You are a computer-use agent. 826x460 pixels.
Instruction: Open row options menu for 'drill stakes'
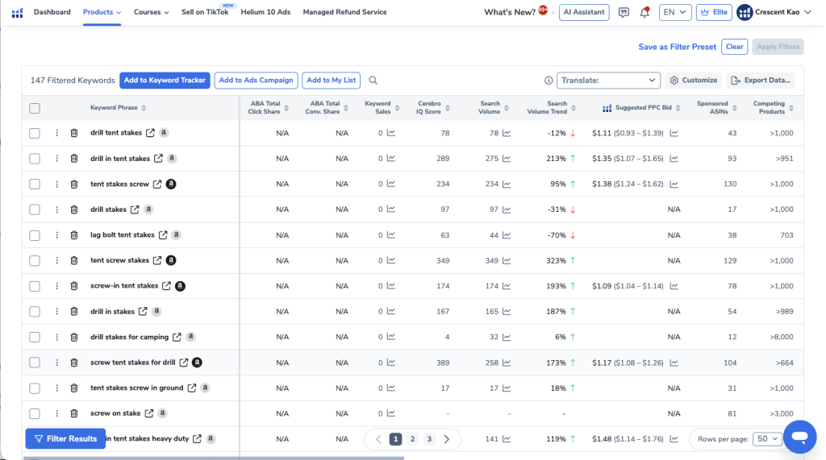click(56, 209)
